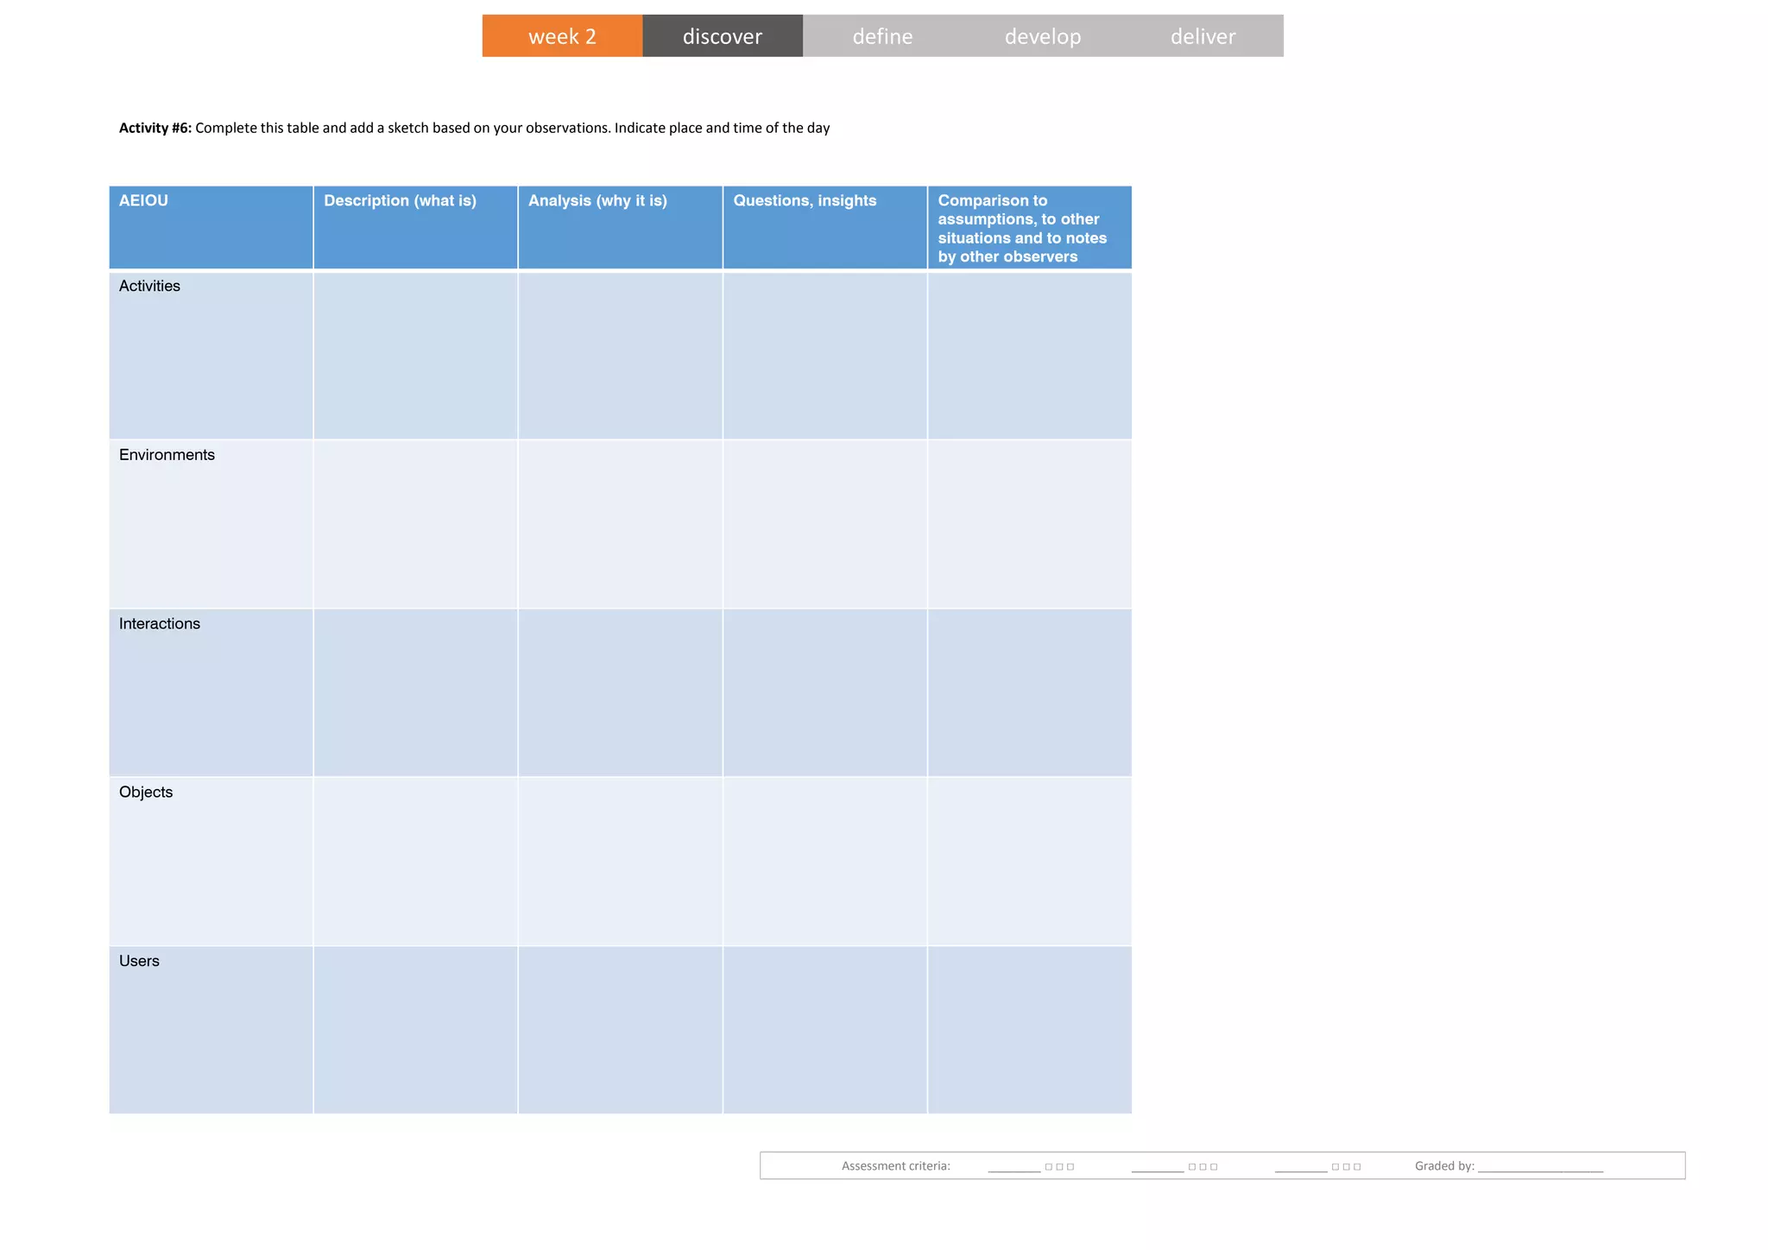This screenshot has height=1250, width=1768.
Task: Click the Analysis cell in Activities row
Action: [620, 356]
